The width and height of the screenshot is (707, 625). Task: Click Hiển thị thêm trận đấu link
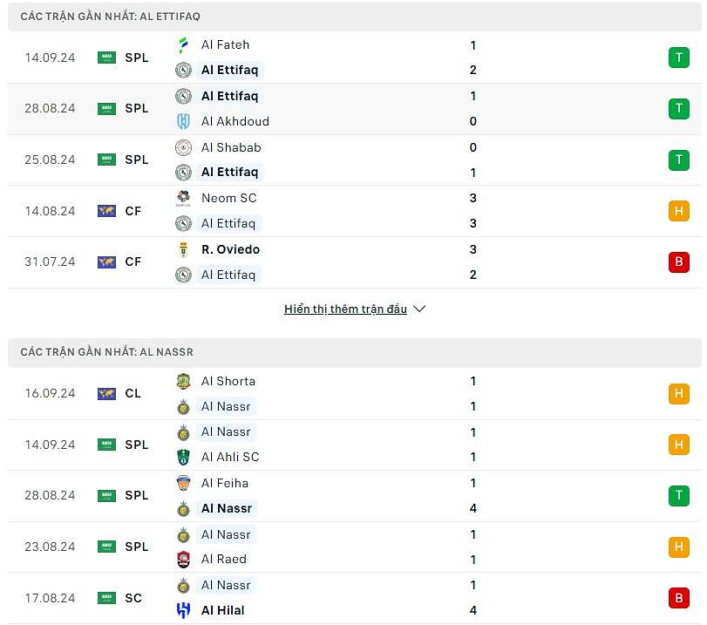tap(345, 309)
